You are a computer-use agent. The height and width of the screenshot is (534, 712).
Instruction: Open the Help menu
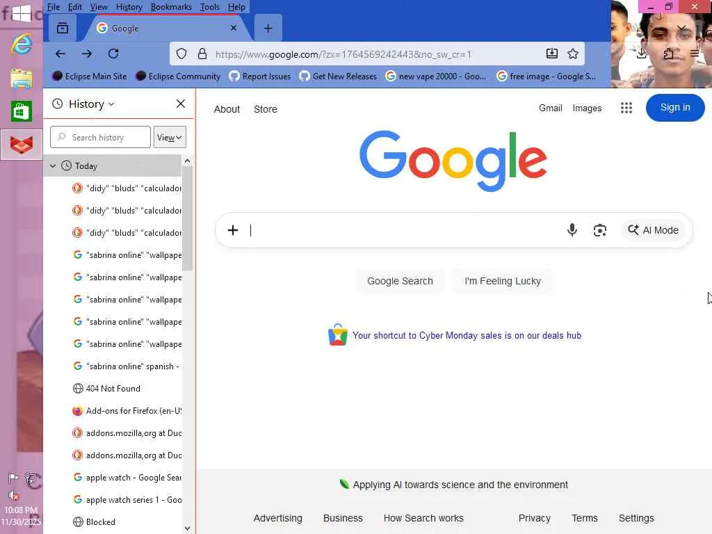click(x=236, y=7)
